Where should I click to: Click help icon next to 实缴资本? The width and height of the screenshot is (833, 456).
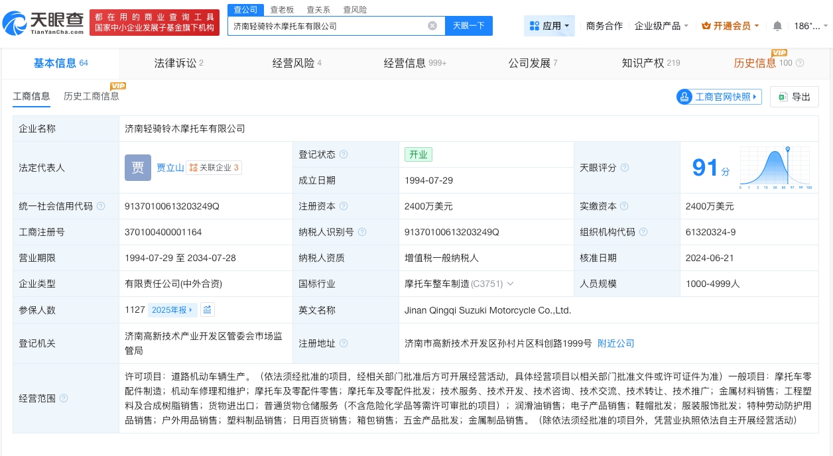click(625, 206)
